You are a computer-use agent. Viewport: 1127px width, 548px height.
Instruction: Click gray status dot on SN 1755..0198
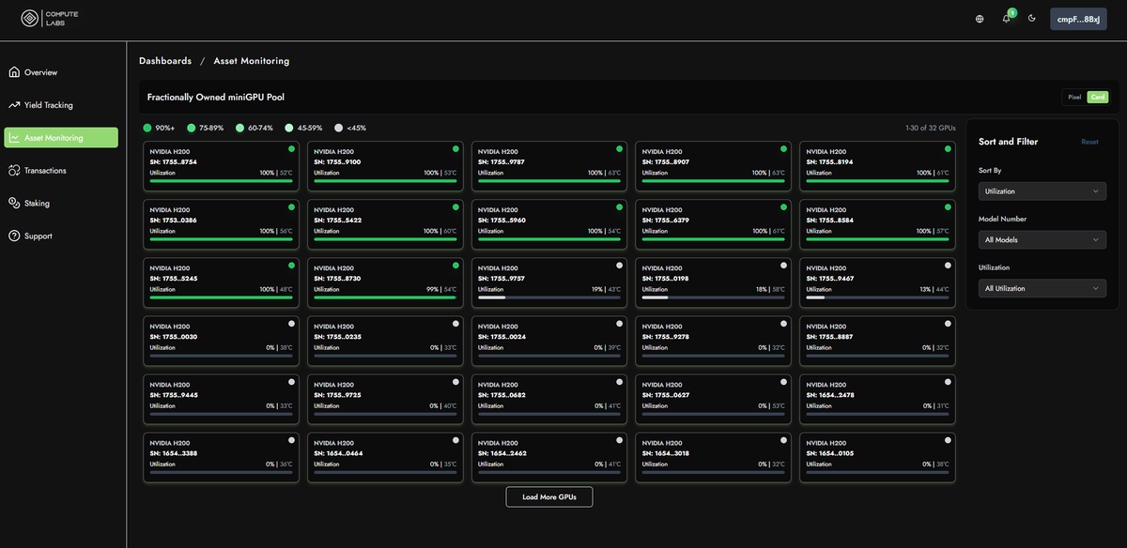783,266
